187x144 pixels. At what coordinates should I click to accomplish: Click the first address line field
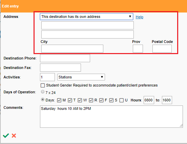click(87, 25)
